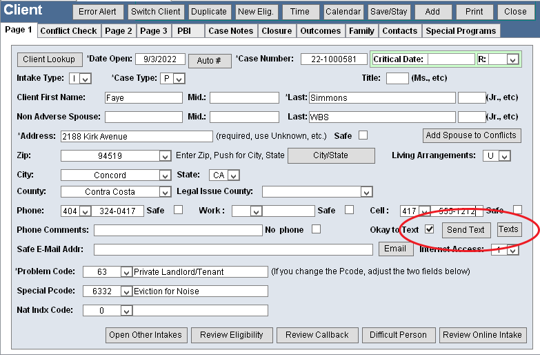Open the Special Programs tab
Viewport: 540px width, 355px height.
(x=461, y=31)
